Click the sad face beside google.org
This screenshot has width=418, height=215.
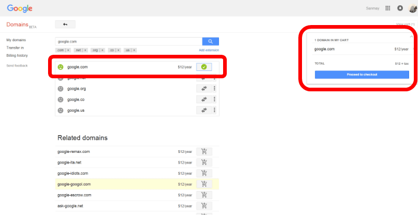[61, 89]
